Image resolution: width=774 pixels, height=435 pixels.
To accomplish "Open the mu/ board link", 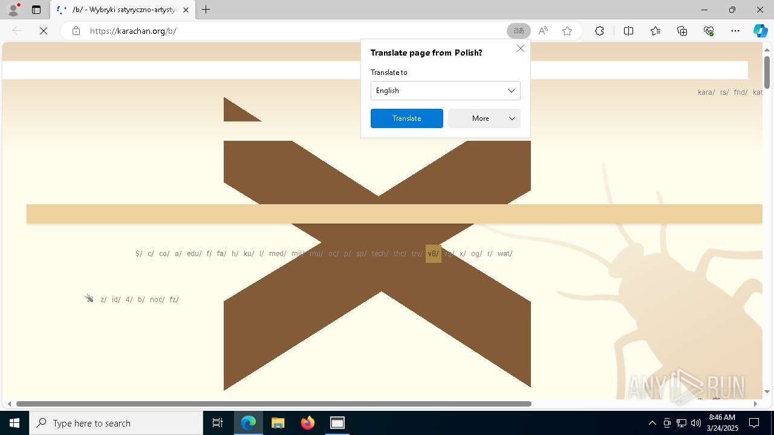I will coord(316,254).
